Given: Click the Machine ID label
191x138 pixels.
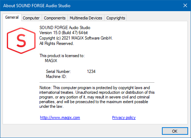Looking at the screenshot, I should 56,77.
